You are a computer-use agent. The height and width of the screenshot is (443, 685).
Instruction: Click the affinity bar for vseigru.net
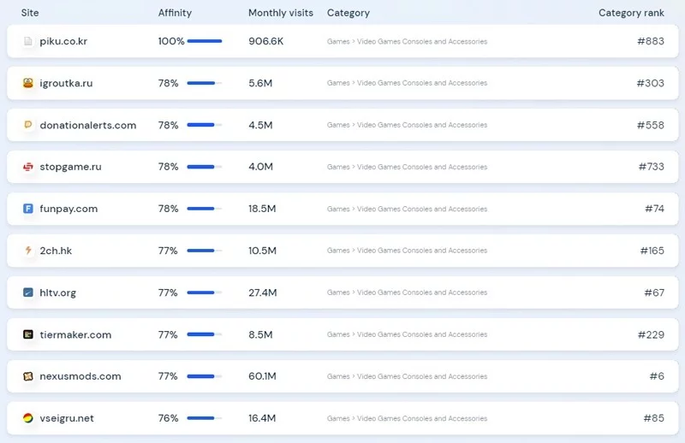(205, 418)
